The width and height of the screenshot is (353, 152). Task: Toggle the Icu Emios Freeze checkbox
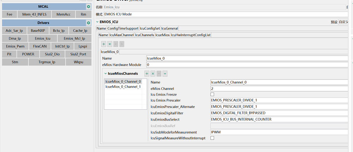tap(212, 95)
